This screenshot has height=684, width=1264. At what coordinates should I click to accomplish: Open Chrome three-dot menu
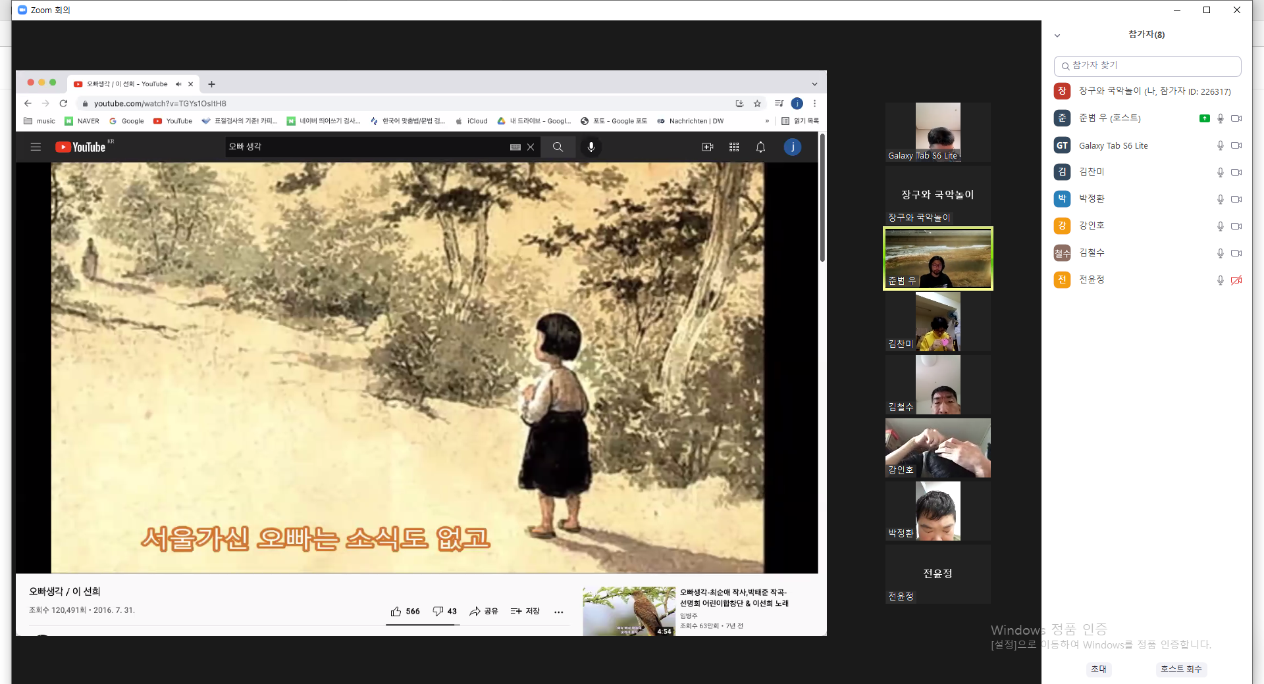[814, 103]
